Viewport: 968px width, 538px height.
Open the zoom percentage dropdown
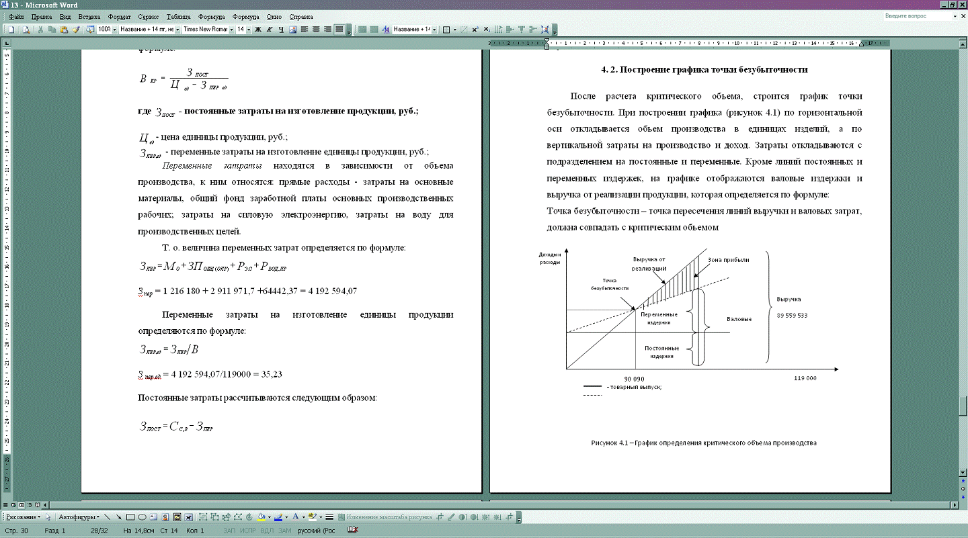coord(115,30)
